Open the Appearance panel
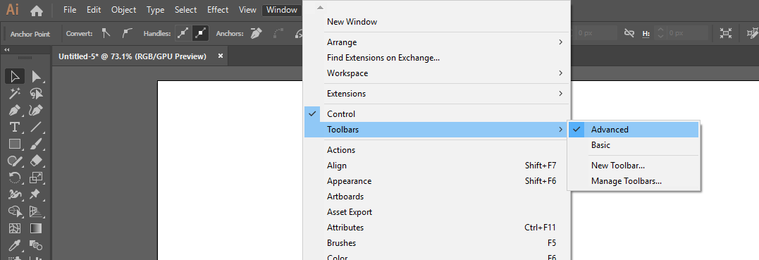The image size is (759, 260). [438, 181]
